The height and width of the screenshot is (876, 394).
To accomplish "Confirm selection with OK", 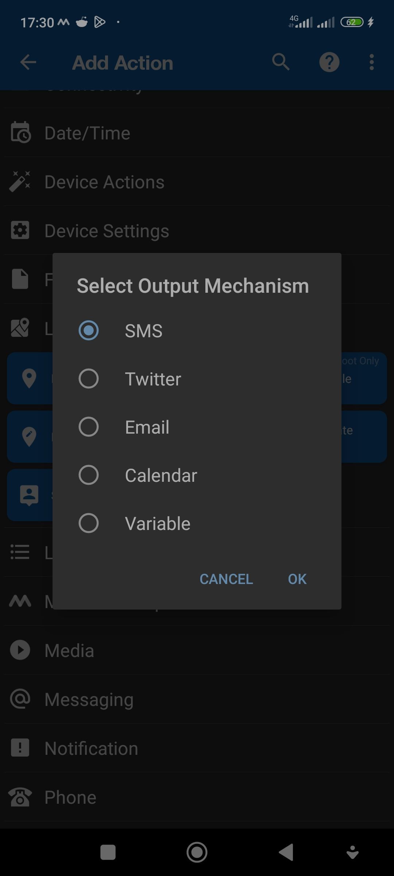I will coord(297,579).
